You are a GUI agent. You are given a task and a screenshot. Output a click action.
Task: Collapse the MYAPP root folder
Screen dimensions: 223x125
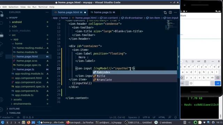(13, 18)
